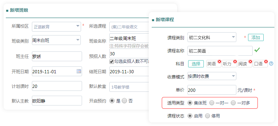Choose 否 for 开启预约
The width and height of the screenshot is (278, 126).
[124, 101]
